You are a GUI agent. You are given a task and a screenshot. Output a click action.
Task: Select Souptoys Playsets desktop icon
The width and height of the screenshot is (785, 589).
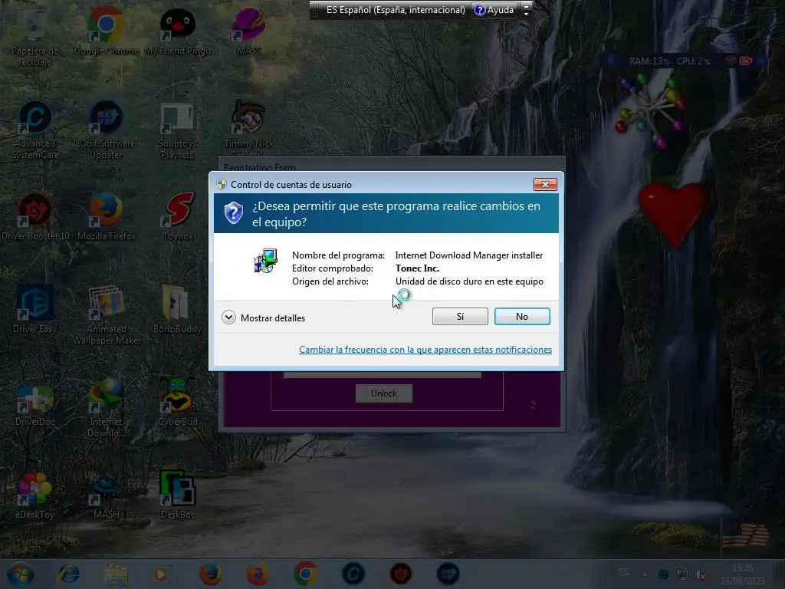pos(177,130)
